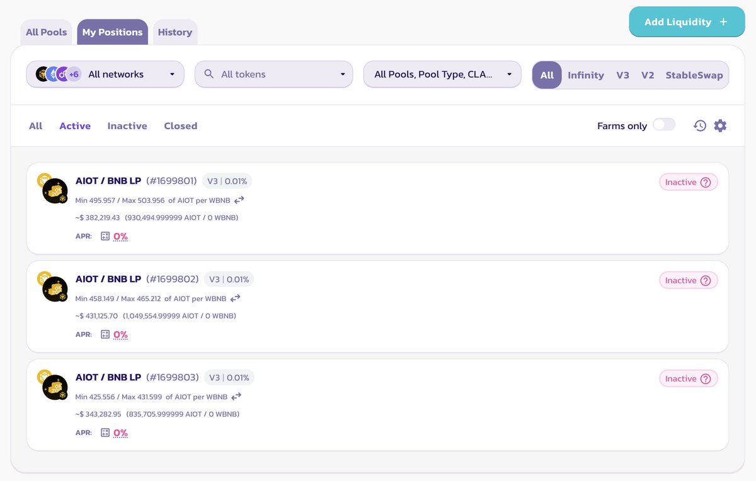This screenshot has height=481, width=756.
Task: Click 0% APR value of position #1699802
Action: click(x=120, y=335)
